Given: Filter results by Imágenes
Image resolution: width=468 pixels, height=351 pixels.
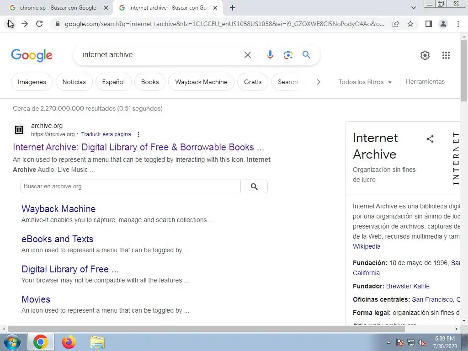Looking at the screenshot, I should tap(32, 82).
